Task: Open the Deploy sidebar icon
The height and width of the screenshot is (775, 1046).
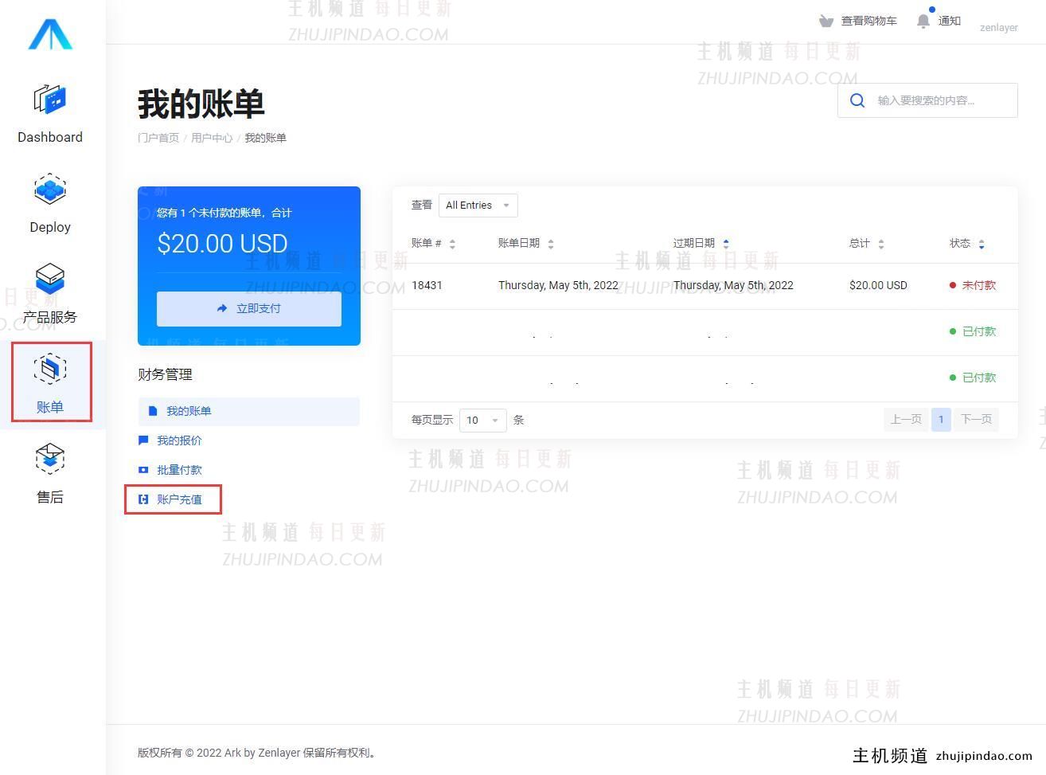Action: (x=50, y=190)
